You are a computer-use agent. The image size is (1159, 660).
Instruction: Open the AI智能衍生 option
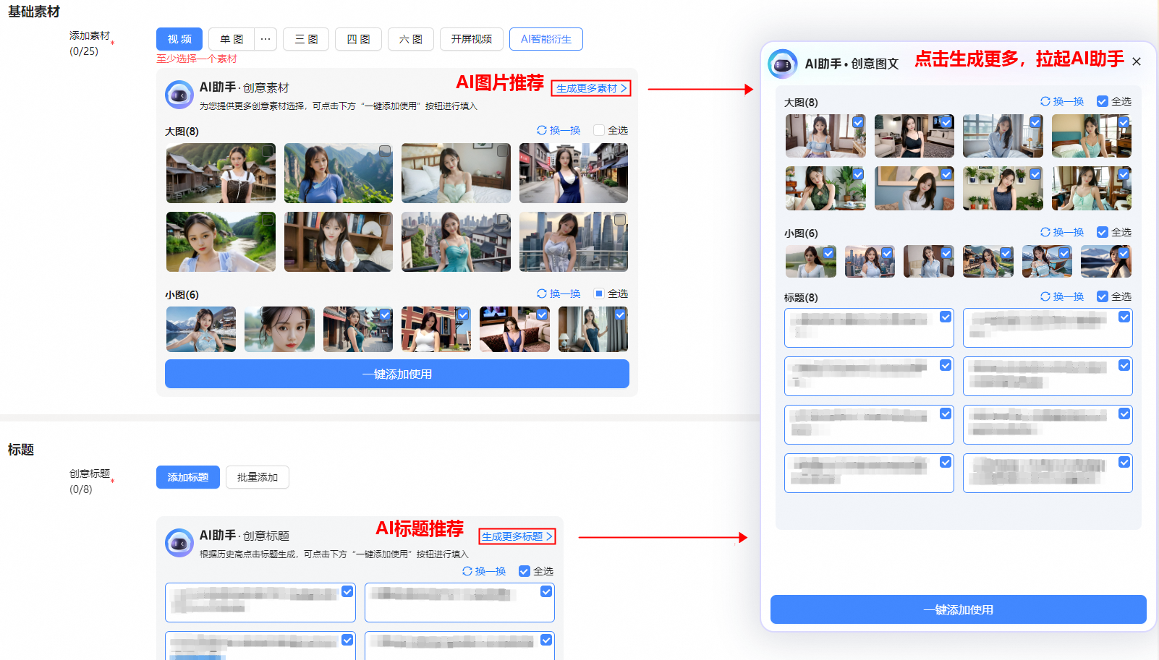click(545, 39)
